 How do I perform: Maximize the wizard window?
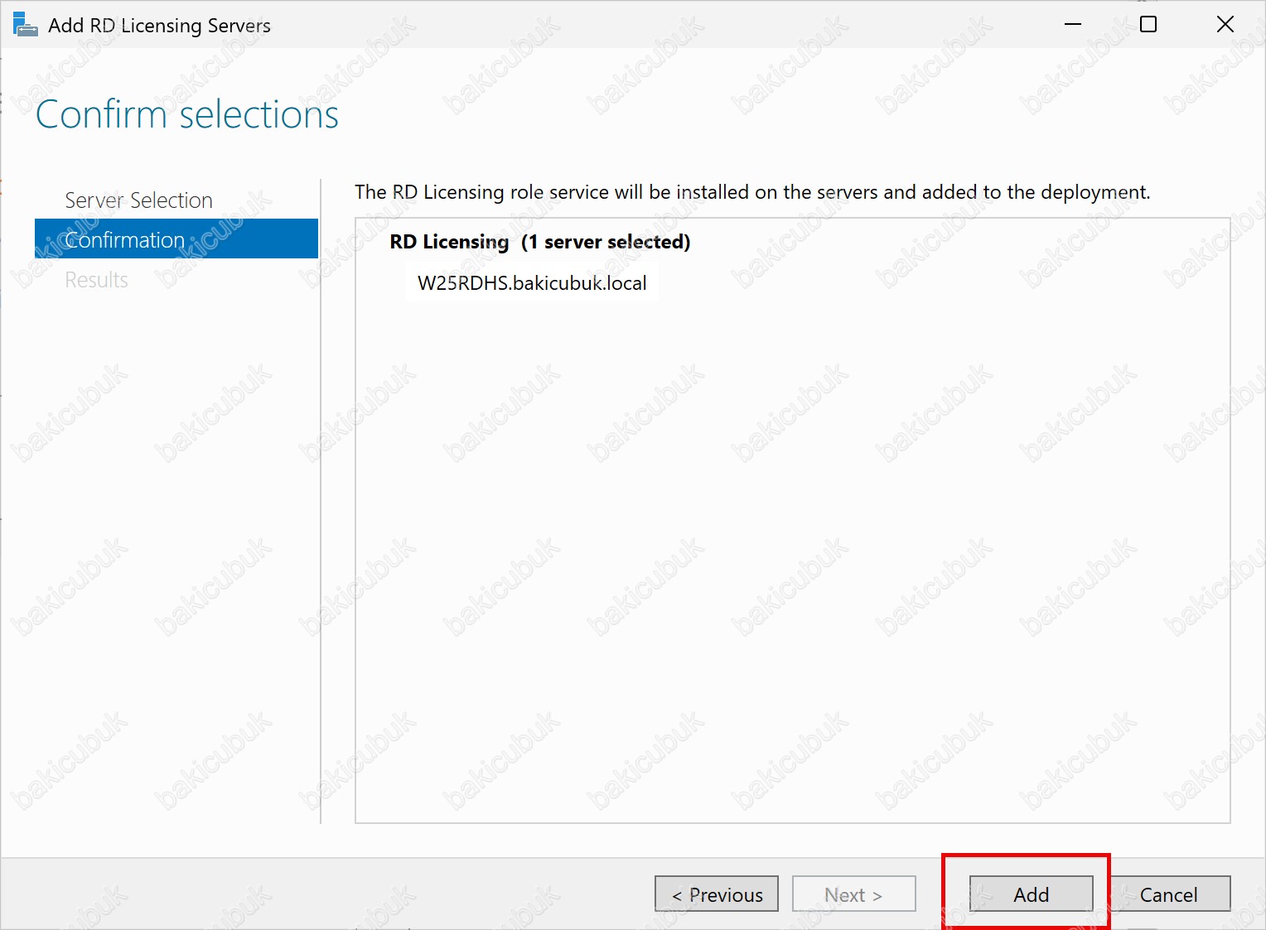pos(1148,25)
